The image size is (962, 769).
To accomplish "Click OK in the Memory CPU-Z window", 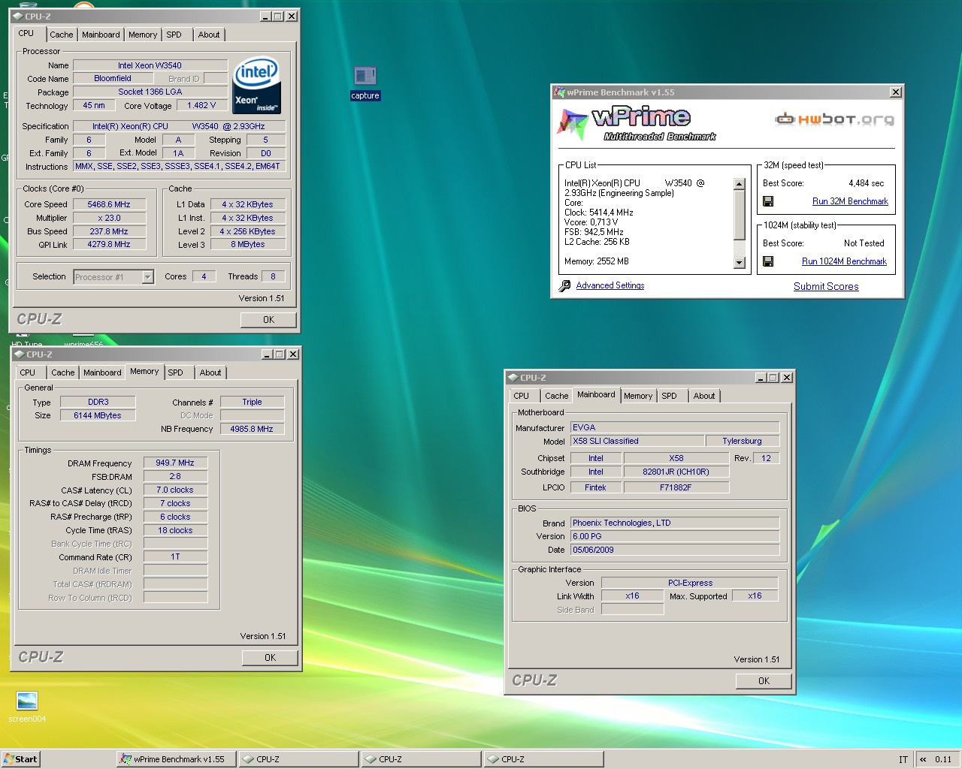I will (x=271, y=658).
